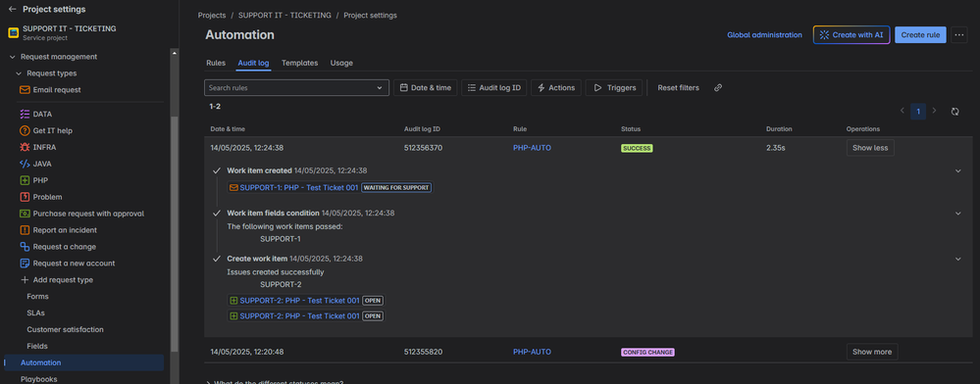This screenshot has height=384, width=980.
Task: Click the back arrow beside Project settings
Action: pyautogui.click(x=12, y=10)
